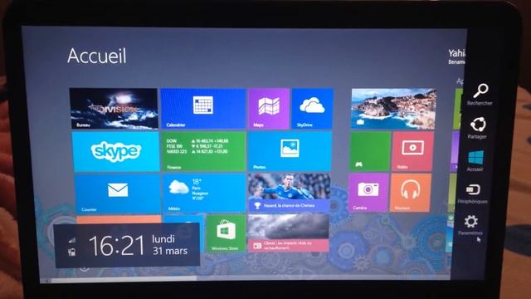
Task: Click the network signal icon in clock panel
Action: tap(72, 240)
